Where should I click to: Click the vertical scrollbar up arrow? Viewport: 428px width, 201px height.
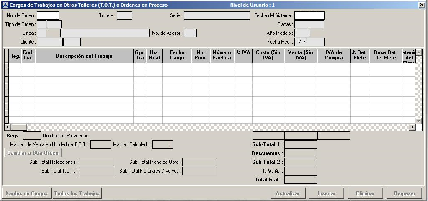pyautogui.click(x=419, y=52)
